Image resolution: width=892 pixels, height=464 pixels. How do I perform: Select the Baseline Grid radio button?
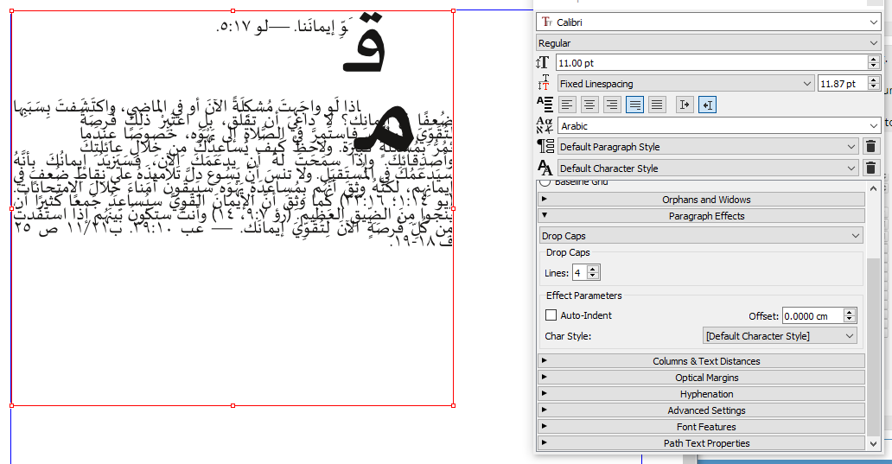tap(546, 182)
